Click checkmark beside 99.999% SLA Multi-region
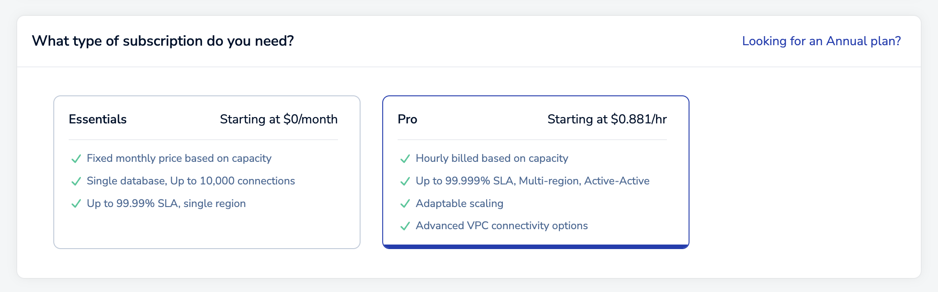Screen dimensions: 938x292 [x=405, y=181]
